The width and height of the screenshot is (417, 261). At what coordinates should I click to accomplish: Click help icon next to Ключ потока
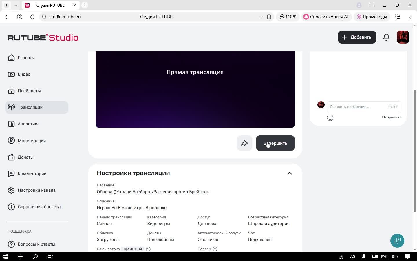click(148, 249)
